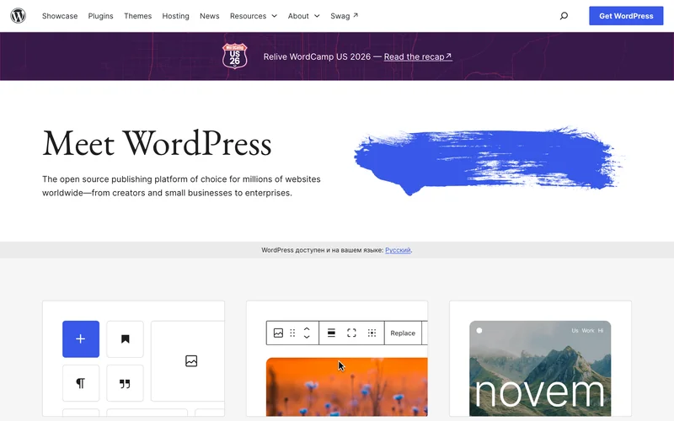Click the white dot on novem preview
674x421 pixels.
click(479, 330)
